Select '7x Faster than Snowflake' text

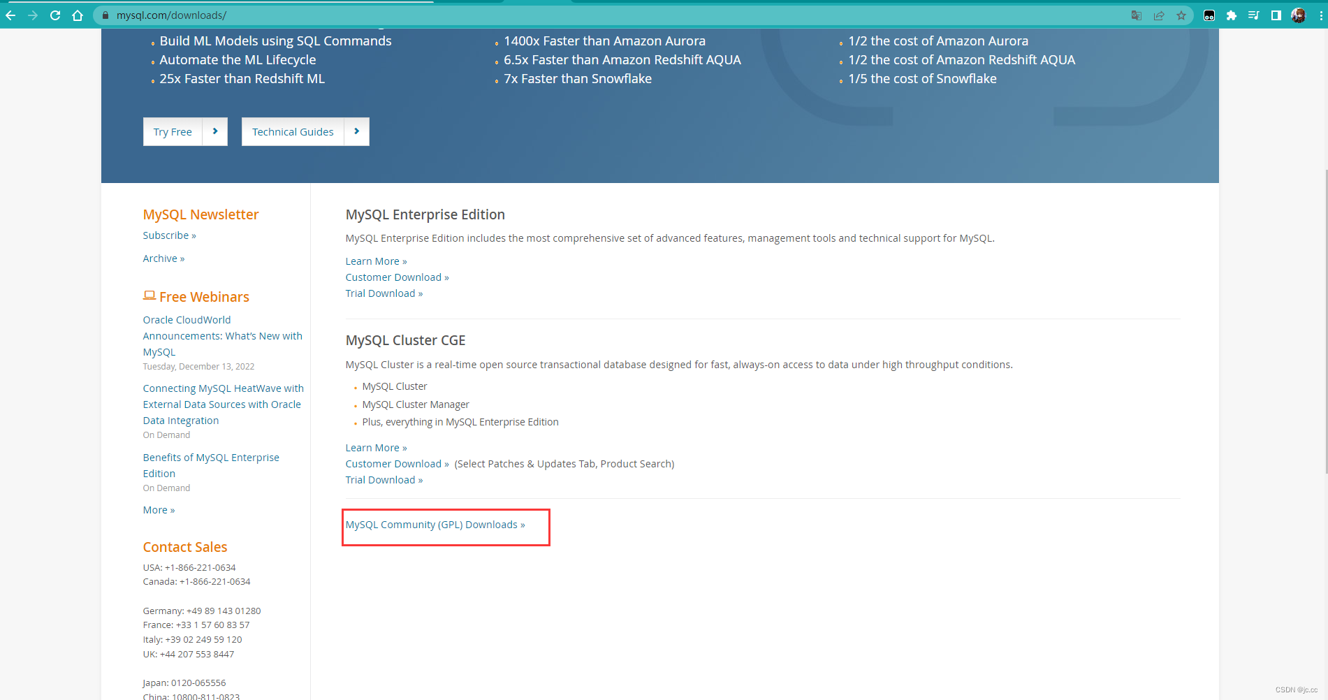[578, 79]
